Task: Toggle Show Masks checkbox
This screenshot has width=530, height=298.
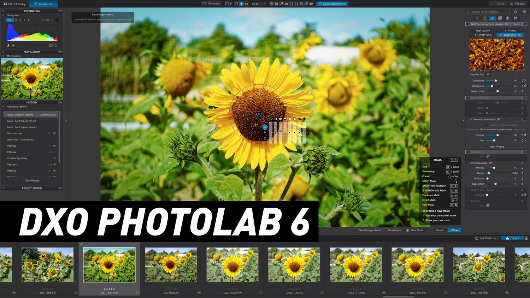Action: point(386,230)
